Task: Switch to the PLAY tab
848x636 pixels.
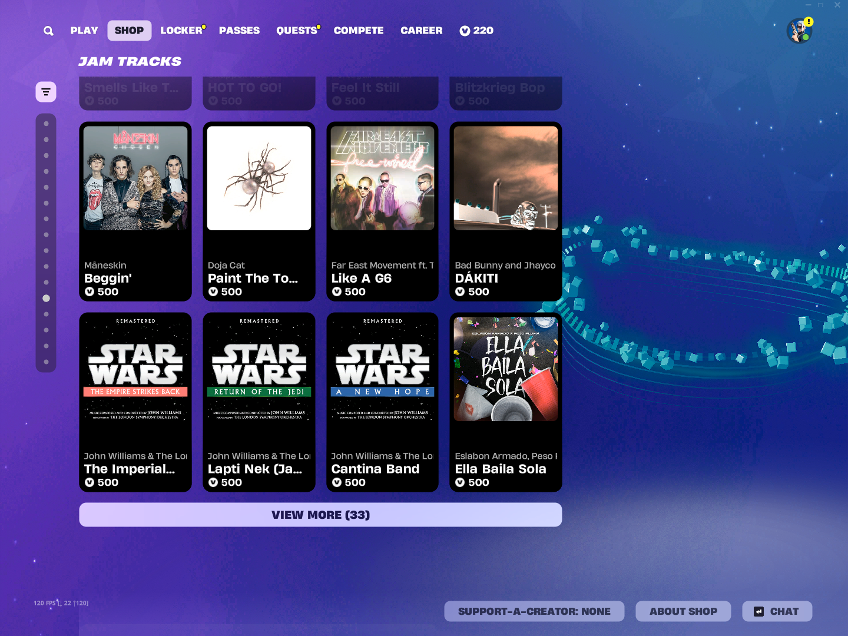Action: pos(84,31)
